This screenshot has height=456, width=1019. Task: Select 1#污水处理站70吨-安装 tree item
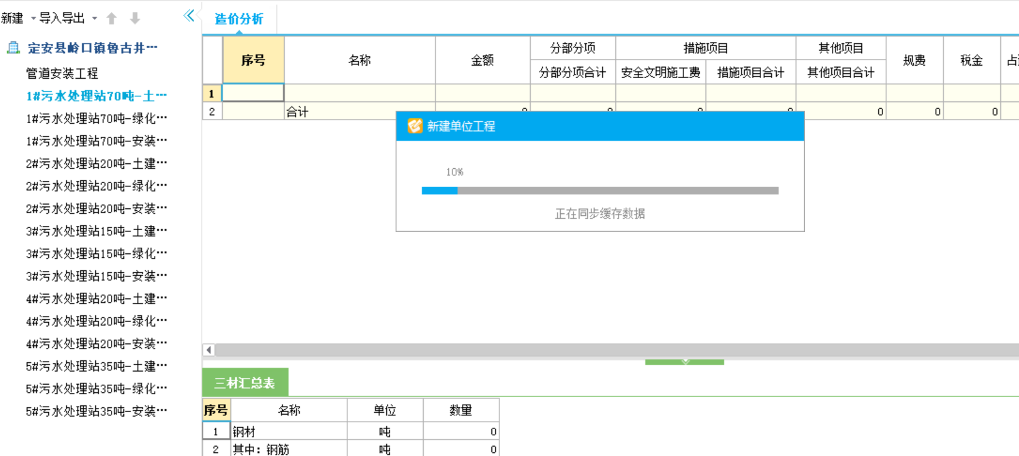(96, 141)
